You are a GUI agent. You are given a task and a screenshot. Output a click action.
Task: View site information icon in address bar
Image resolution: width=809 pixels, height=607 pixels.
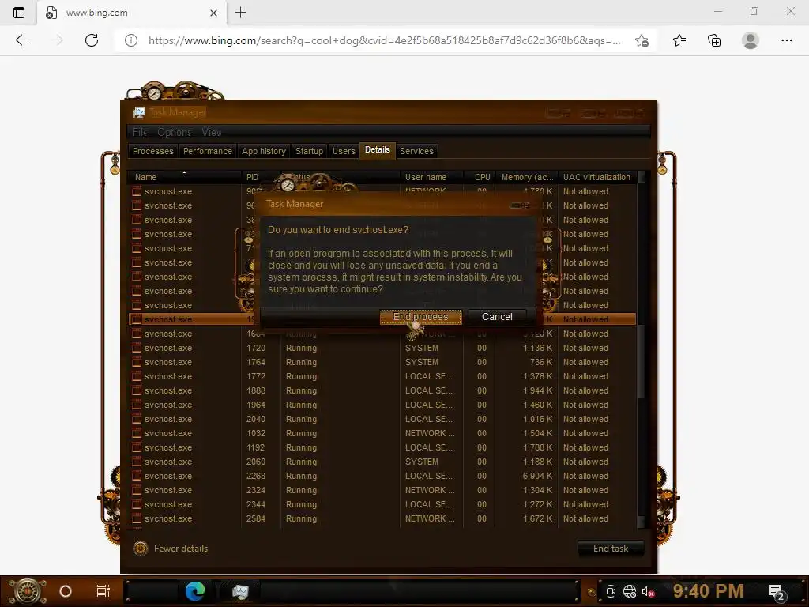click(131, 40)
